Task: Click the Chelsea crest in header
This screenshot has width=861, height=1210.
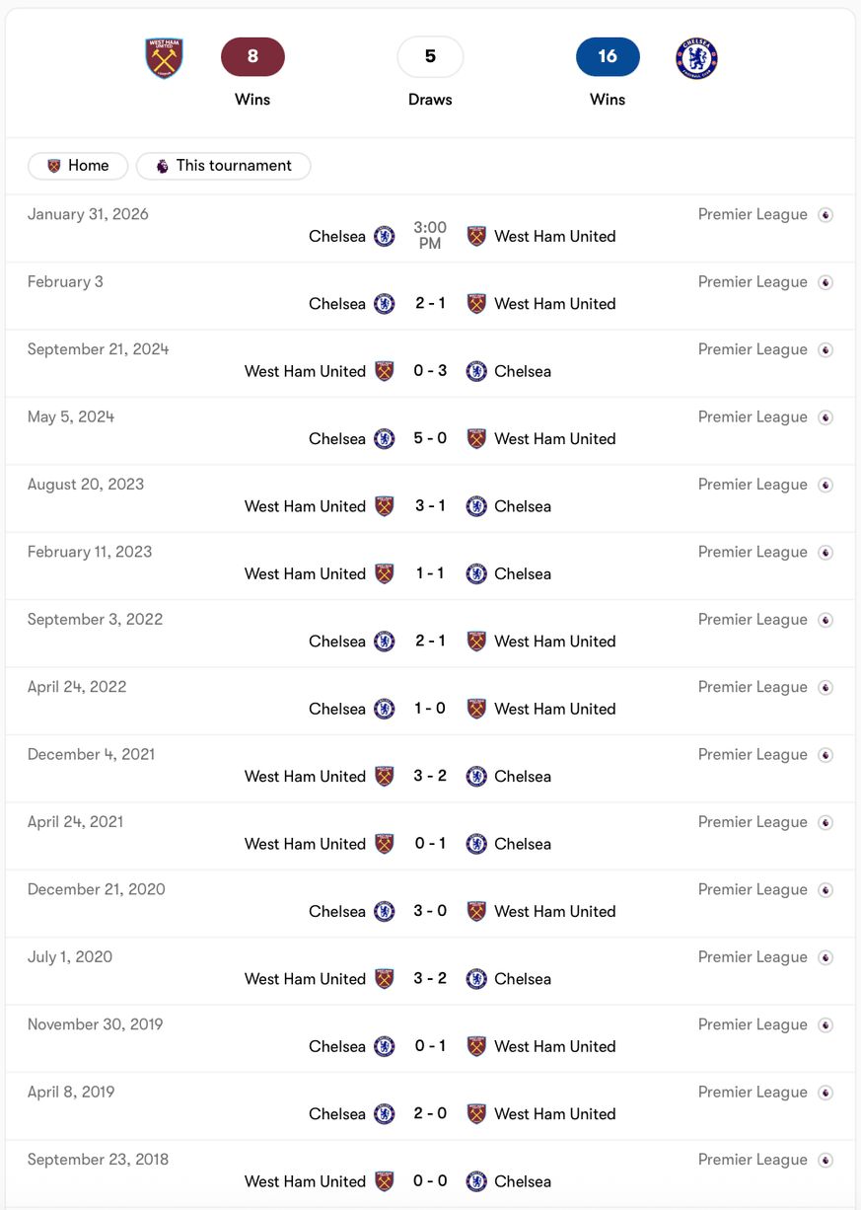Action: 696,59
